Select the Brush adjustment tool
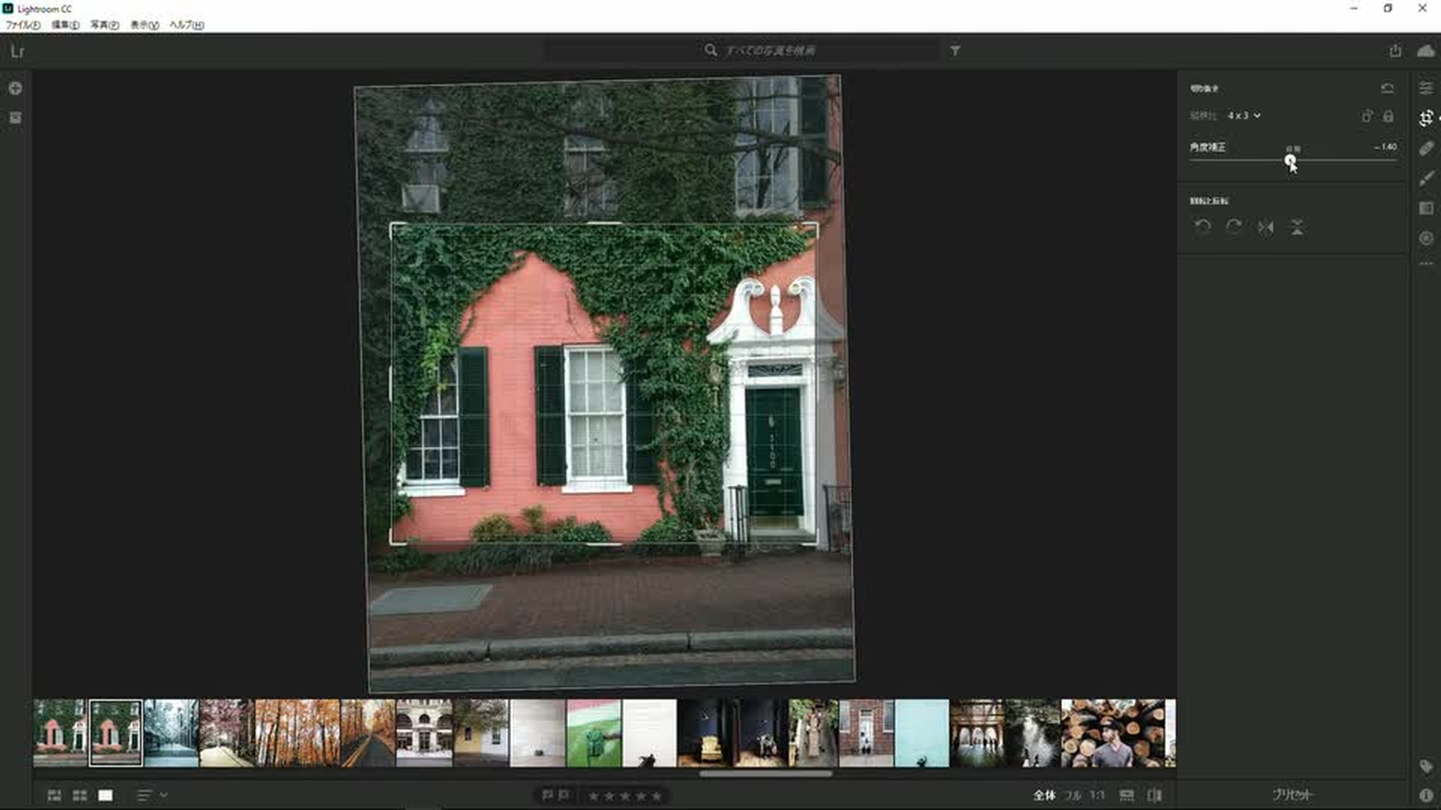 1426,178
